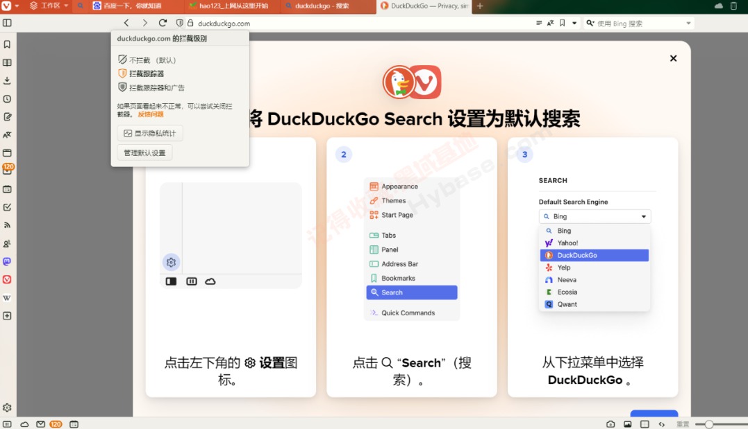Click the tracker blocker shield icon in address bar
The height and width of the screenshot is (429, 748).
point(179,23)
